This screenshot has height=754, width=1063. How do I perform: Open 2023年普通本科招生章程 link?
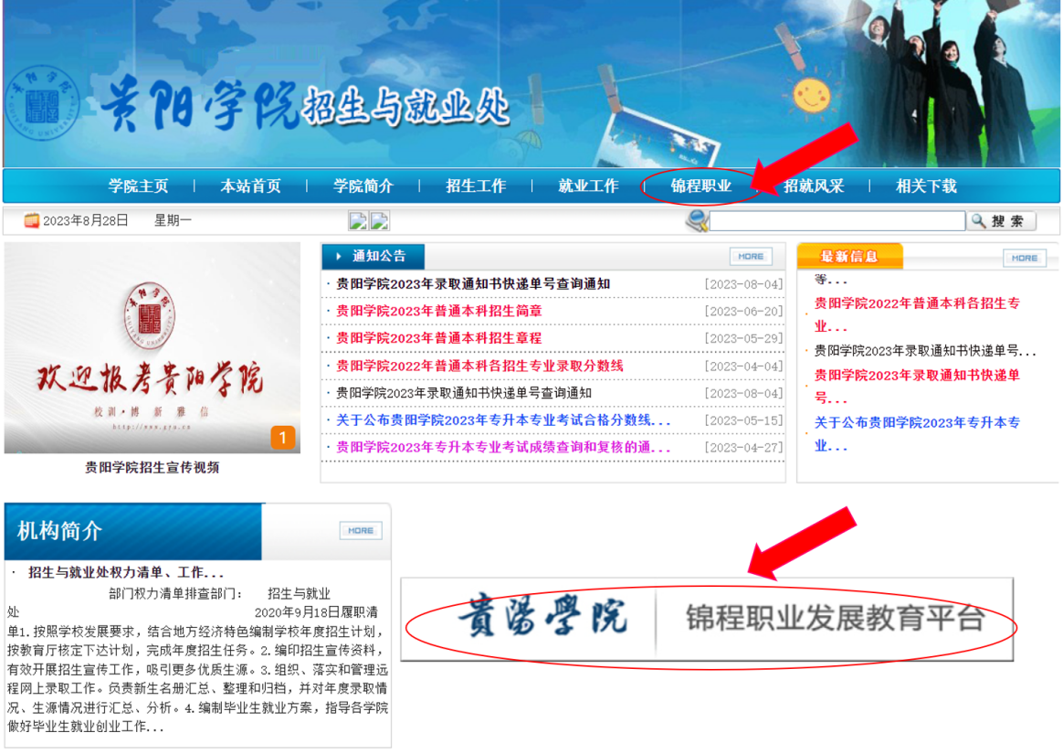click(438, 339)
